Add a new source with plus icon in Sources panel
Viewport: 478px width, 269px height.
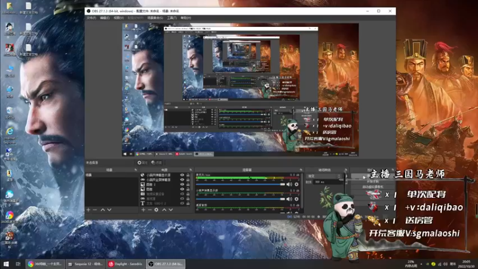tap(143, 210)
